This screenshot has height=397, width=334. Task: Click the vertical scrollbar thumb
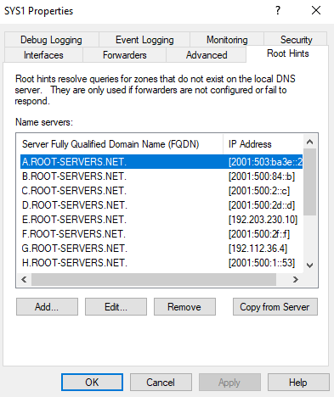point(309,182)
